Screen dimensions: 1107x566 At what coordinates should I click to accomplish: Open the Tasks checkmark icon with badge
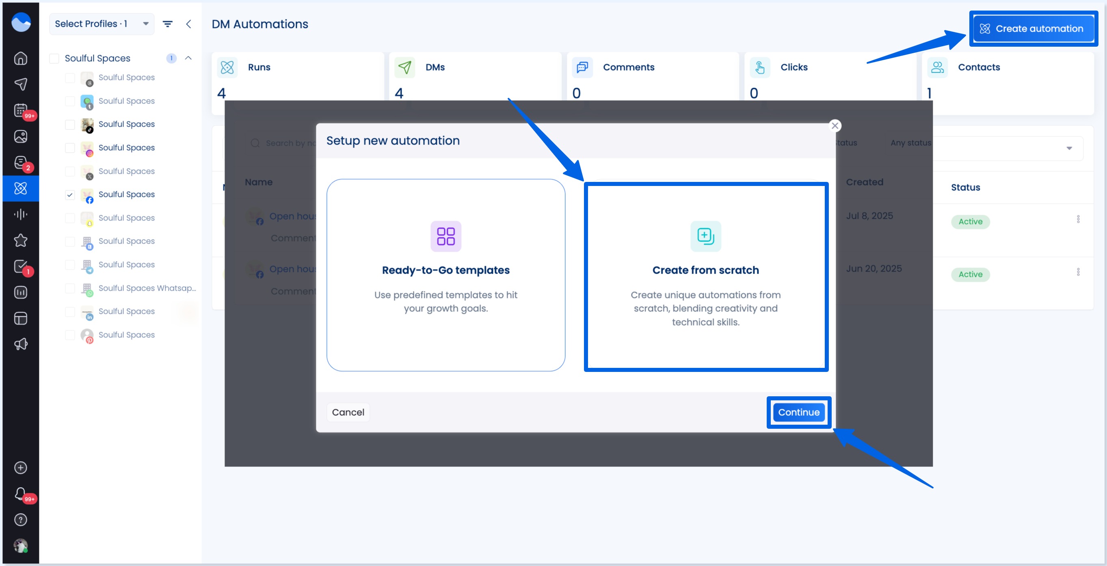21,266
